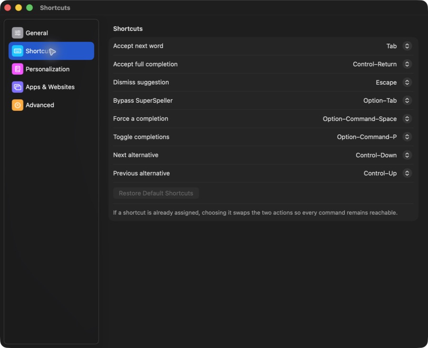Screen dimensions: 428x348
Task: Click the General sliders icon in sidebar
Action: [x=18, y=33]
